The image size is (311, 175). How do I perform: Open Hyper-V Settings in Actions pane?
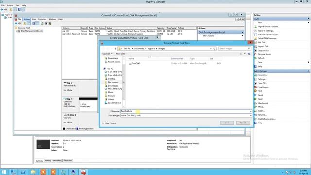point(266,31)
